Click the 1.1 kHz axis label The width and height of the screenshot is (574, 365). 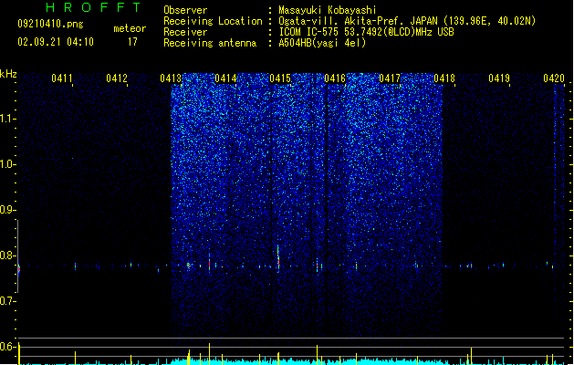pyautogui.click(x=7, y=119)
